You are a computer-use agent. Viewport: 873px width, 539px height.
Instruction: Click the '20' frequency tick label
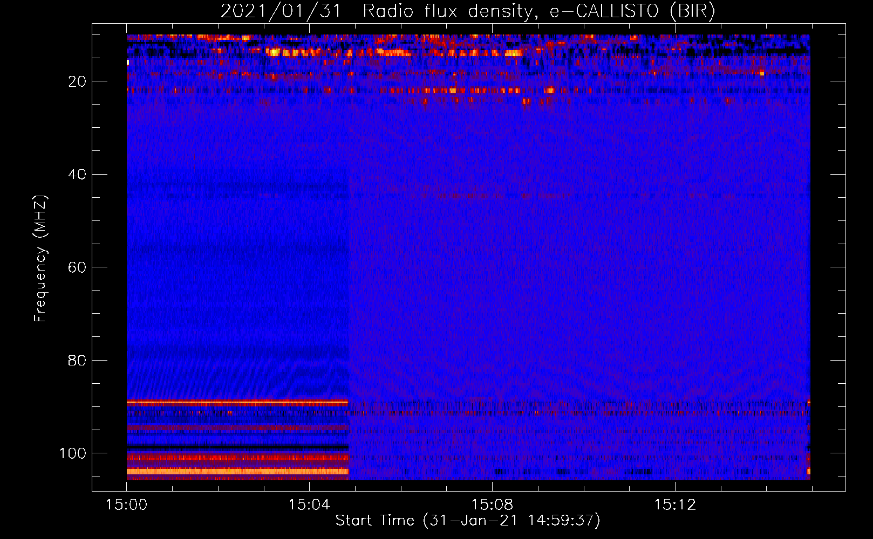click(x=78, y=81)
